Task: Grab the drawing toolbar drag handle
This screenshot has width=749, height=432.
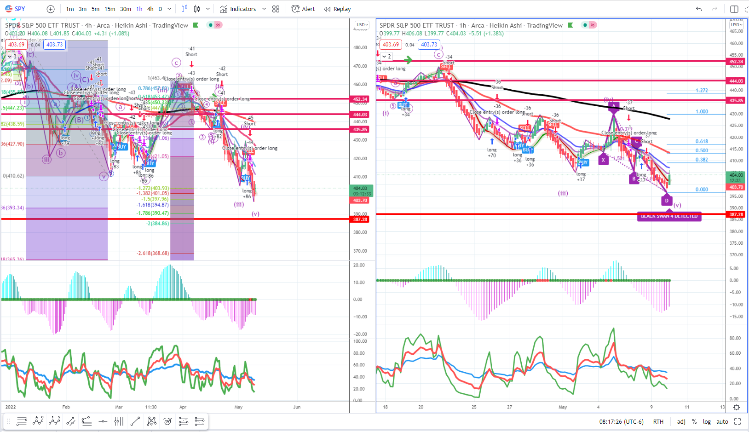Action: (8, 421)
